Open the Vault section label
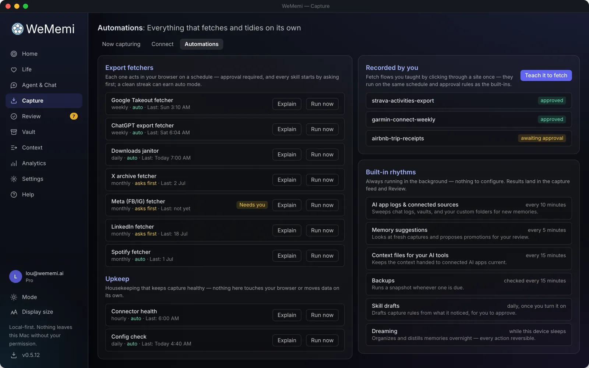The width and height of the screenshot is (589, 368). point(29,132)
